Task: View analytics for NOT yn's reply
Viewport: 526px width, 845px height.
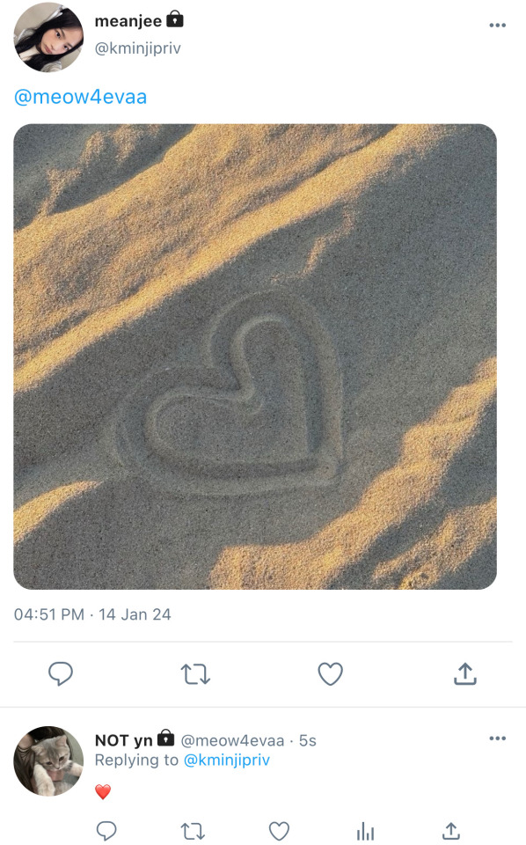Action: (365, 831)
